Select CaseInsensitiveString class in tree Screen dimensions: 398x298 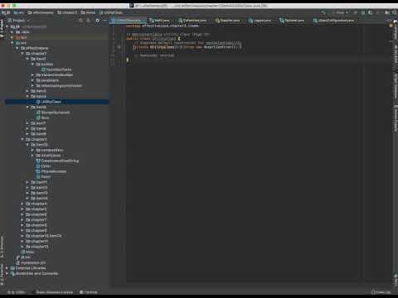(57, 161)
